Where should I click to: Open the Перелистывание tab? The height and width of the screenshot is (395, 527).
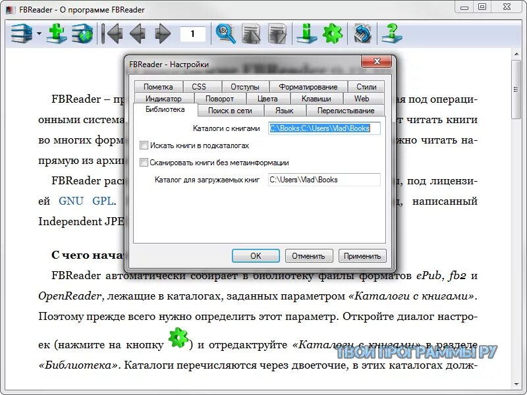click(x=346, y=111)
